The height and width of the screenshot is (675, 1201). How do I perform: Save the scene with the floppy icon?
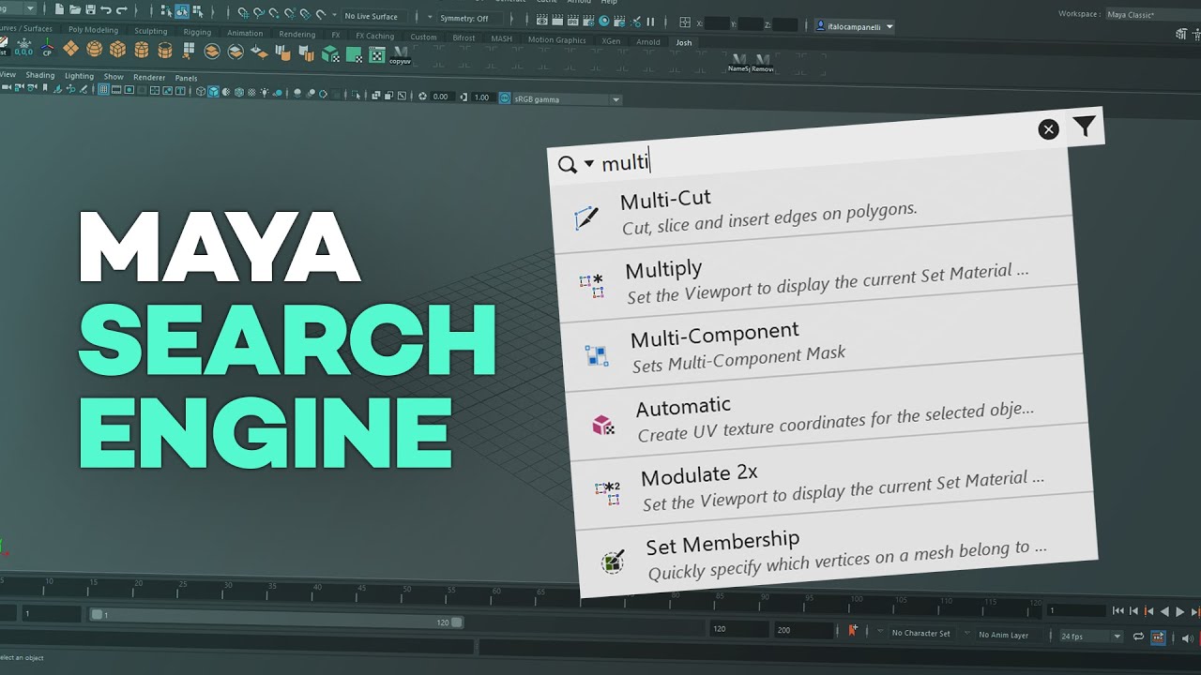tap(90, 10)
